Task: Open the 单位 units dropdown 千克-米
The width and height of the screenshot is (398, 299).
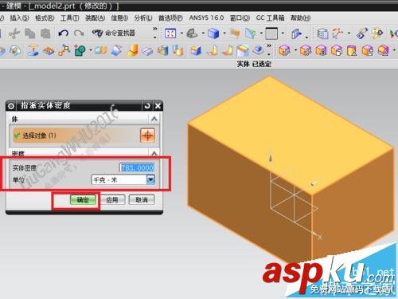Action: point(123,180)
